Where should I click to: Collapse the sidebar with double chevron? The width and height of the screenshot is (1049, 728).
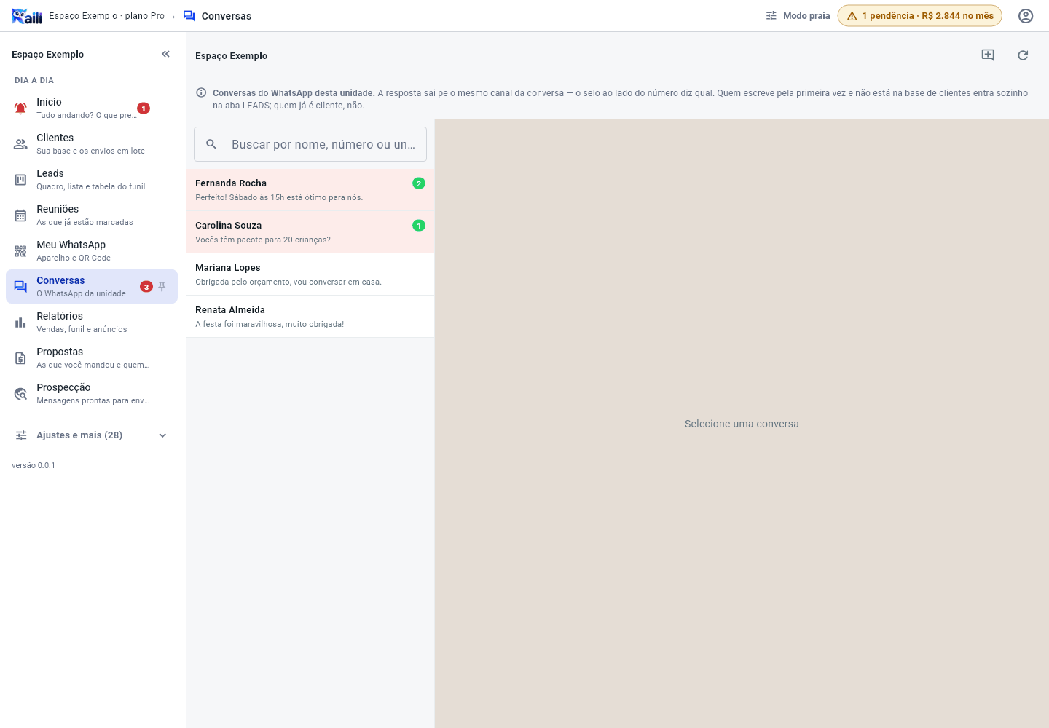pos(165,54)
